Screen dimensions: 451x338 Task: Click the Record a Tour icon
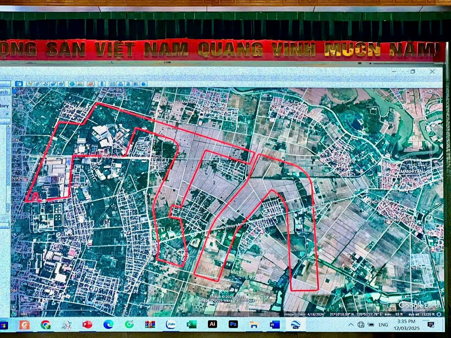click(x=61, y=84)
